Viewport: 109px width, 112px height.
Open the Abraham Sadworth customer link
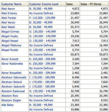[13, 87]
